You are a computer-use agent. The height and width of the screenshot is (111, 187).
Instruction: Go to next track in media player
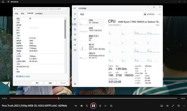click(x=105, y=106)
